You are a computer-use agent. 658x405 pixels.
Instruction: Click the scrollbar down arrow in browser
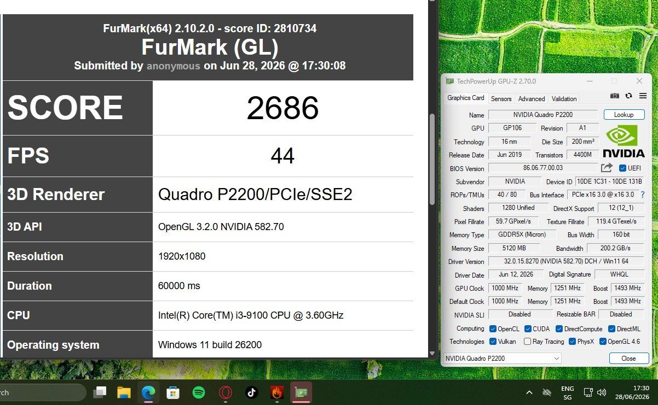tap(432, 353)
